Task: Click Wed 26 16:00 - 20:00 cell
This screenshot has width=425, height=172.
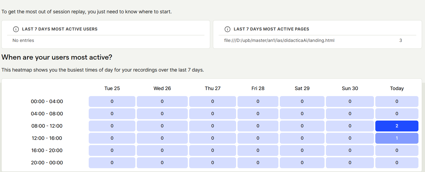Action: coord(162,150)
